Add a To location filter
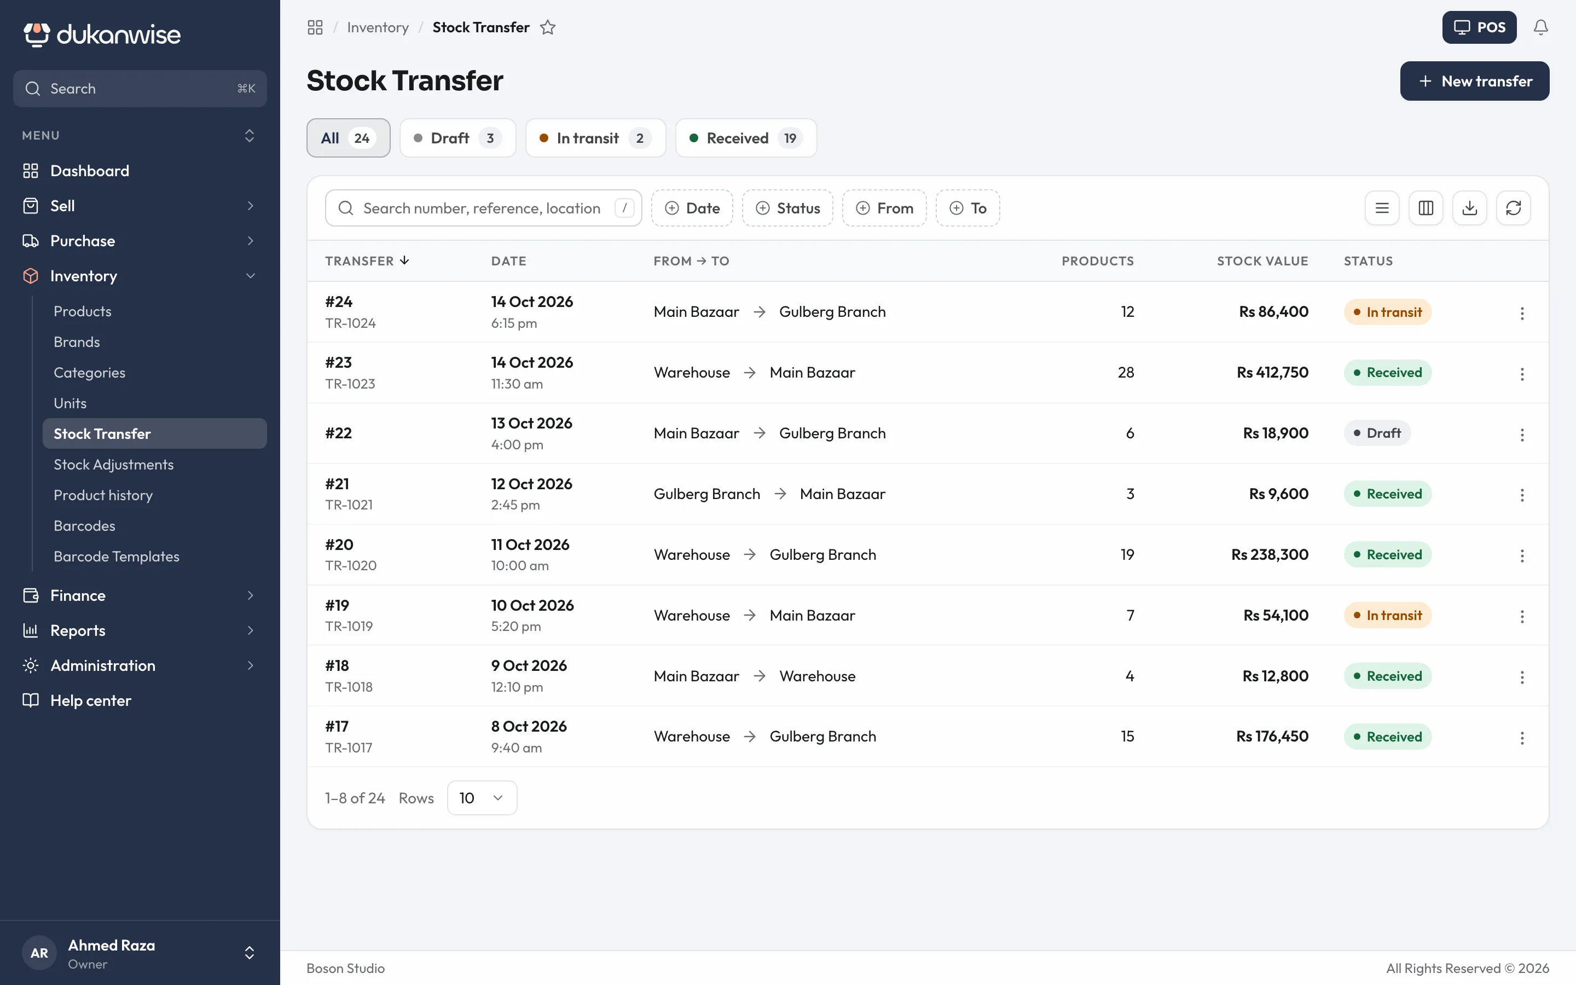Image resolution: width=1576 pixels, height=985 pixels. pyautogui.click(x=967, y=208)
